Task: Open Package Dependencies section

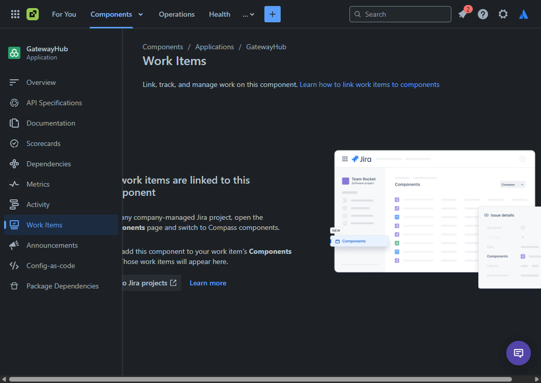Action: [x=61, y=286]
